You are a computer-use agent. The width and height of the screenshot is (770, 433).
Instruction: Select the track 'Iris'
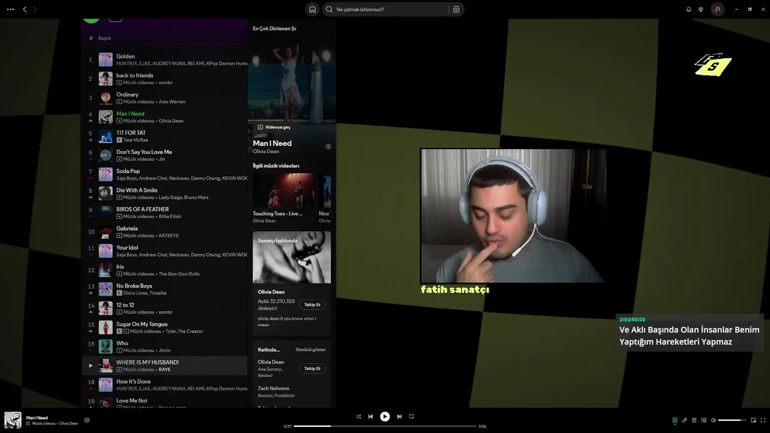pos(120,267)
